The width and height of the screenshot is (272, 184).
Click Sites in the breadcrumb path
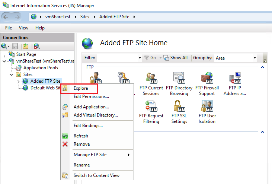85,17
